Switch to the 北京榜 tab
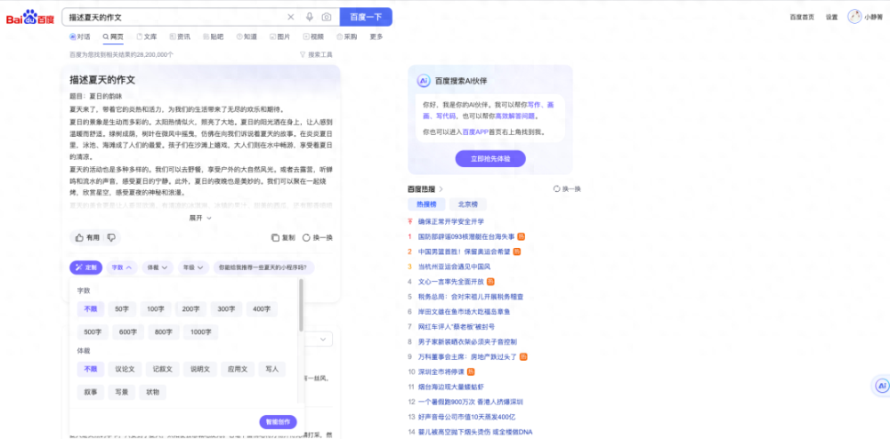 (468, 204)
